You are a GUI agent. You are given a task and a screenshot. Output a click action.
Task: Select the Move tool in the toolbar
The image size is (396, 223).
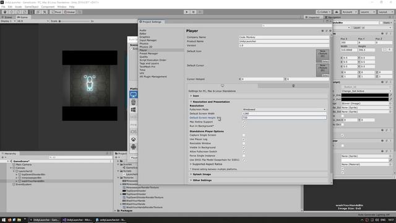tap(11, 12)
